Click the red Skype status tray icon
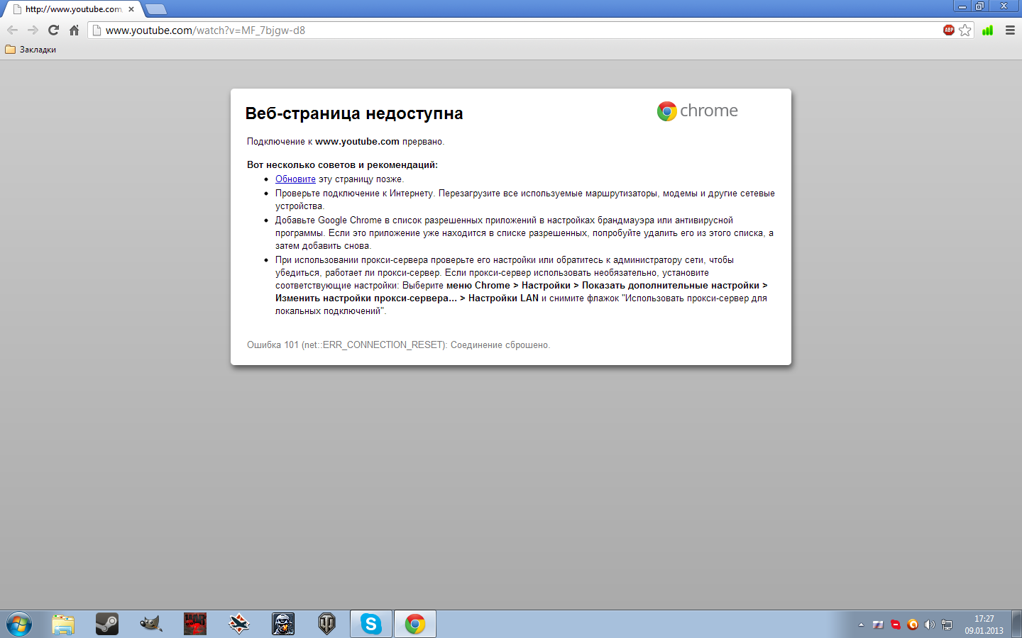 point(896,625)
